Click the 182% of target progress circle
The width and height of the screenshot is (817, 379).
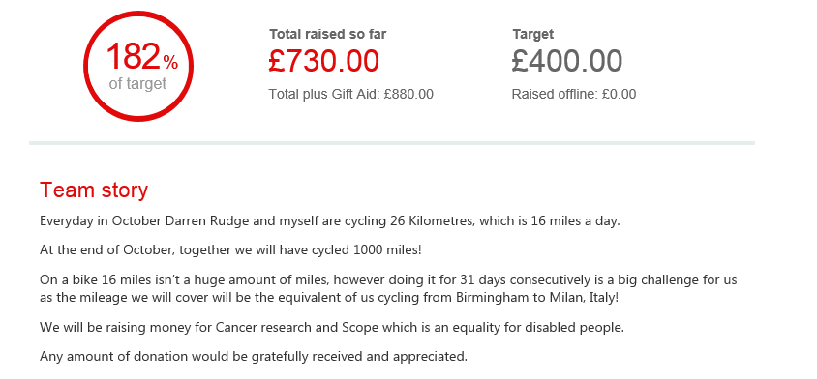pyautogui.click(x=138, y=66)
